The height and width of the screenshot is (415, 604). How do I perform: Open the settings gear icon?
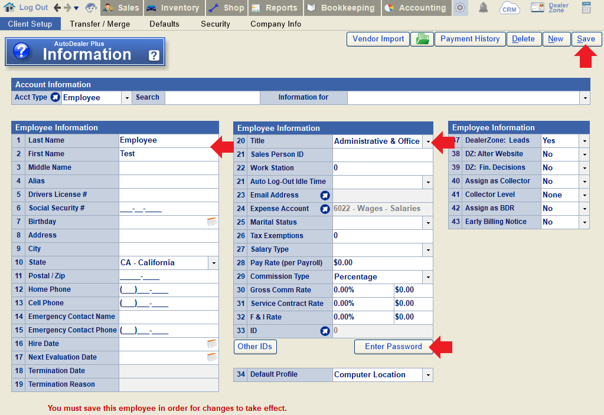(460, 8)
